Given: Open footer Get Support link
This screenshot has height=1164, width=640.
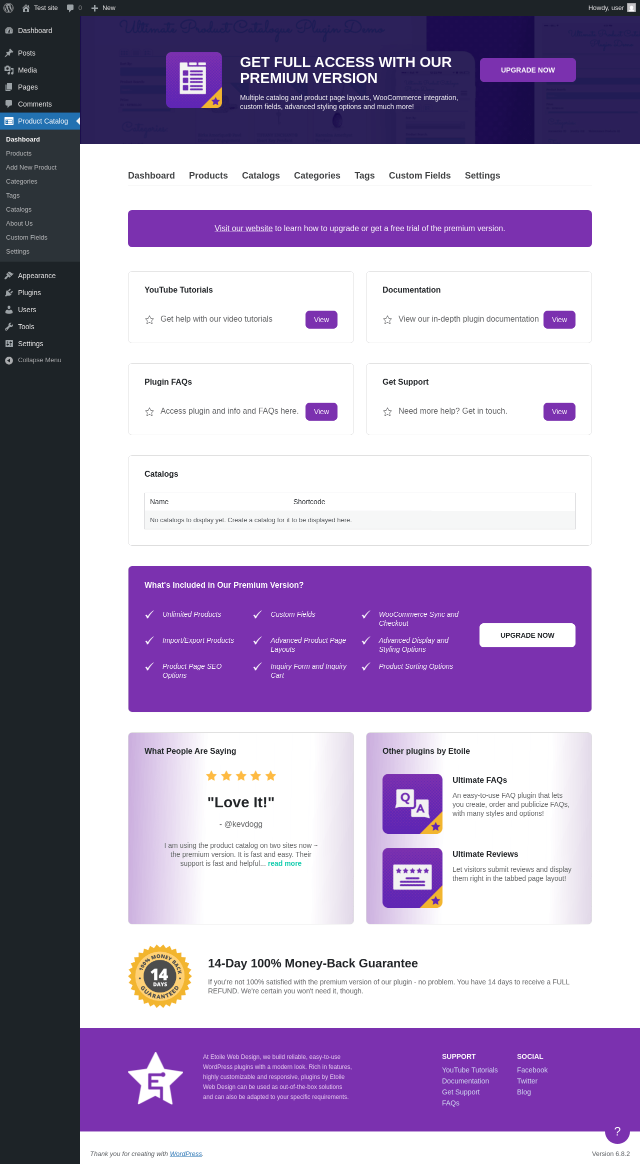Looking at the screenshot, I should pos(460,1092).
